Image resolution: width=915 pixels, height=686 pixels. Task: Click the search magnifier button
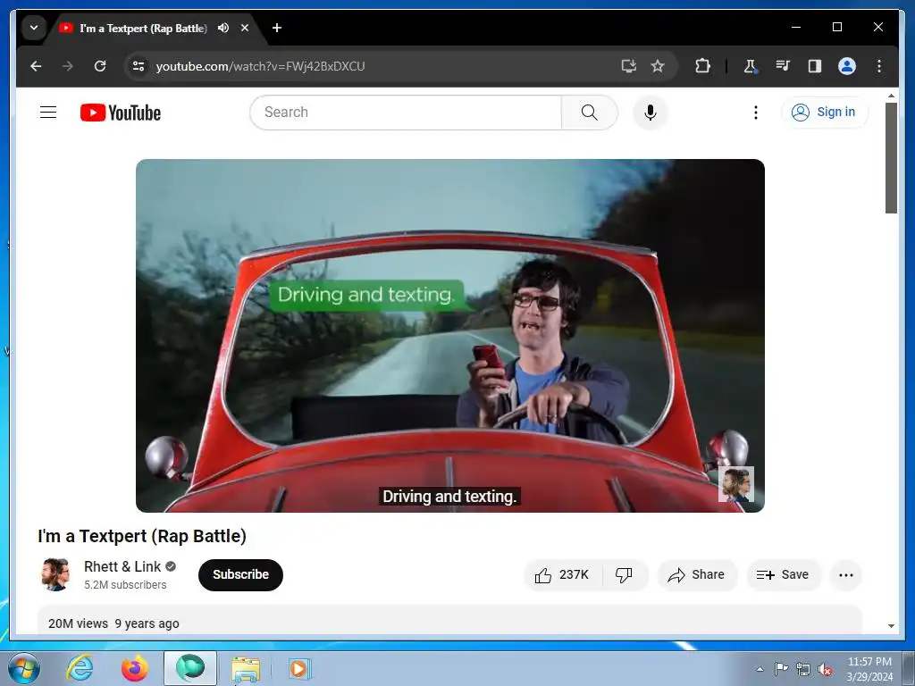[x=590, y=113]
